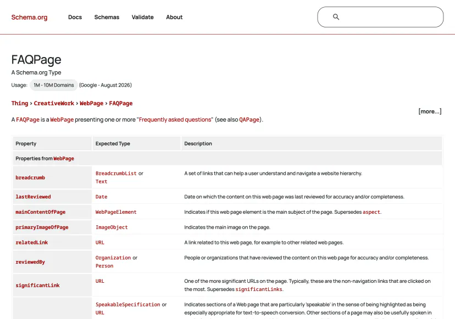Screen dimensions: 455x319
Task: Open the Docs menu item
Action: point(75,17)
